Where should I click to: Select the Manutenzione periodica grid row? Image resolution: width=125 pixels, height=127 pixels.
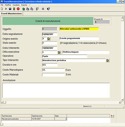[34, 119]
